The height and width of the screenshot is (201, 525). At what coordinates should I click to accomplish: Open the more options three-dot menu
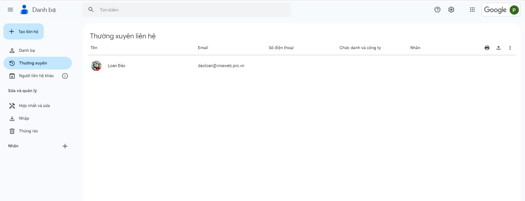point(510,48)
